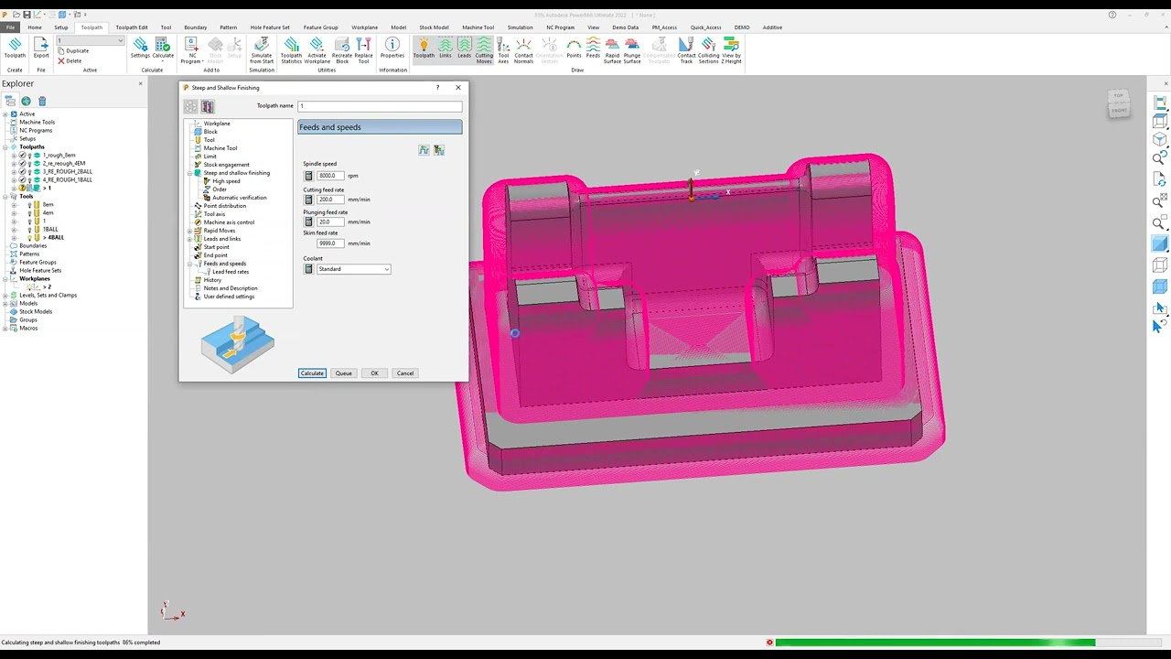Click the Toolpath name input field
Image resolution: width=1171 pixels, height=659 pixels.
(380, 106)
